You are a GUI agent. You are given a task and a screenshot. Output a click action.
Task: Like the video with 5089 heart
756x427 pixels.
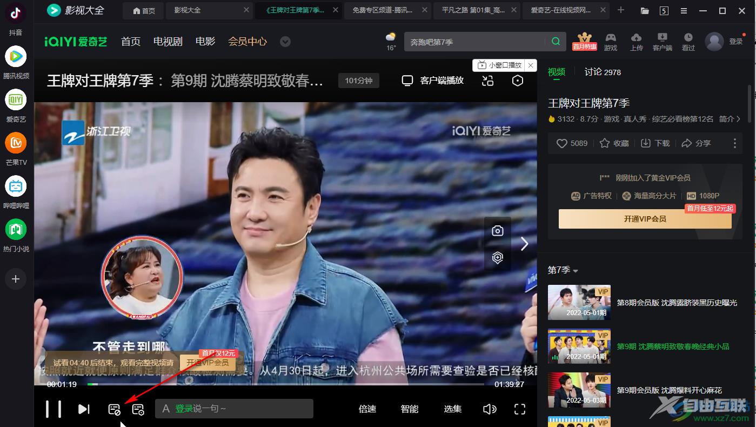click(x=572, y=143)
